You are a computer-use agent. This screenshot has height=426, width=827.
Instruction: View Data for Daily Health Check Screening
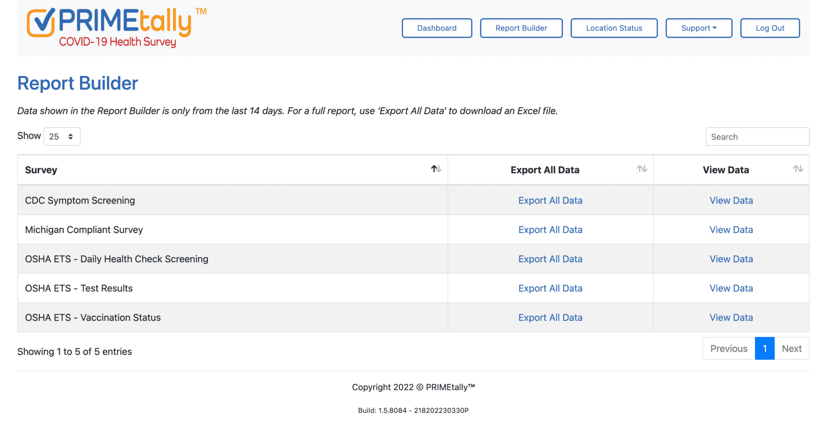(731, 259)
